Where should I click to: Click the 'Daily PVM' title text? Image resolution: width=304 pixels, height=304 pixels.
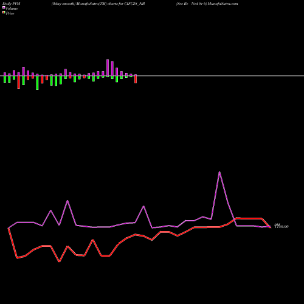[x=12, y=4]
